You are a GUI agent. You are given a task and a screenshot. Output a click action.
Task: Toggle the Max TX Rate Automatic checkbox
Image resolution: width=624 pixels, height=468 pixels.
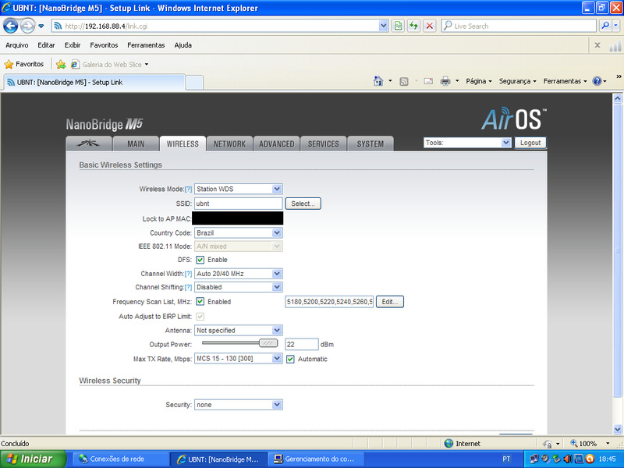(290, 360)
